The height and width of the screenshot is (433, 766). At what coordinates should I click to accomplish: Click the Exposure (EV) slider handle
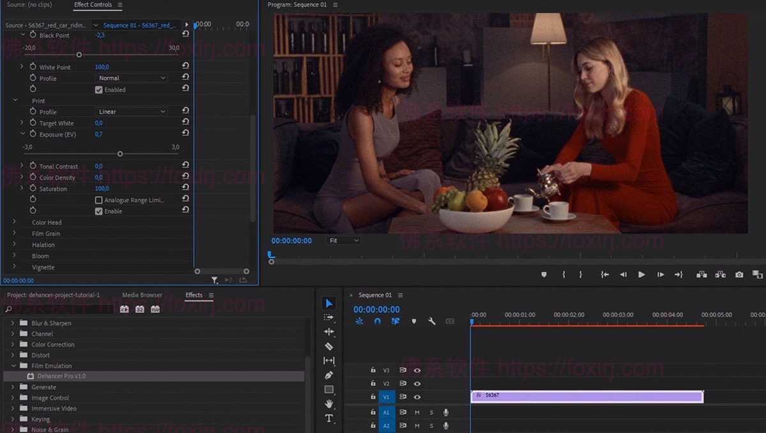(120, 154)
